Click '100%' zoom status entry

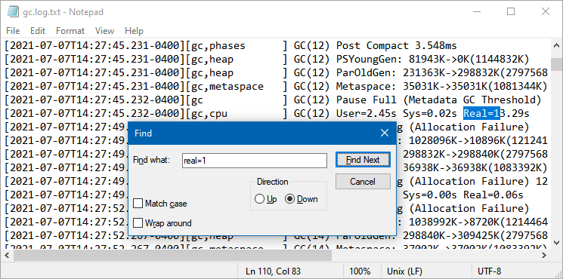pos(360,271)
